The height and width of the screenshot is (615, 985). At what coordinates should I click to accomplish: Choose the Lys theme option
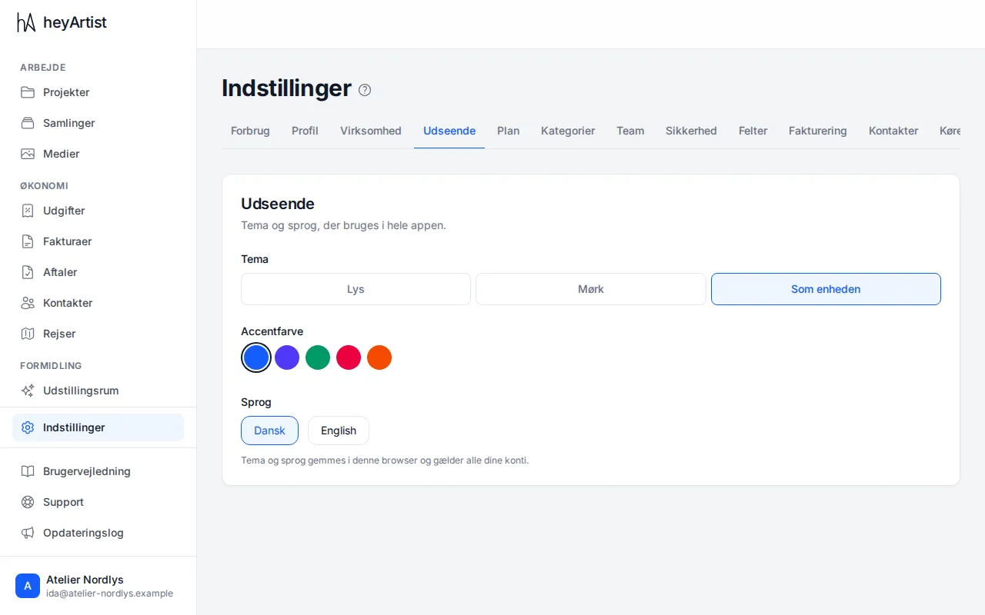point(356,289)
